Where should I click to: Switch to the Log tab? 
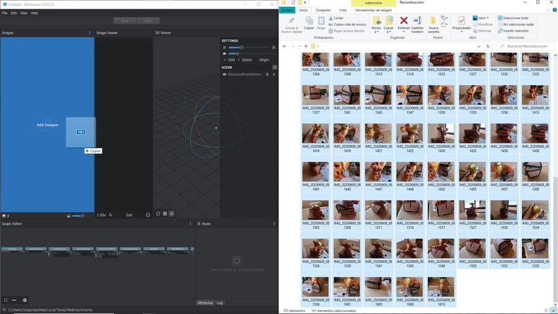(x=219, y=303)
